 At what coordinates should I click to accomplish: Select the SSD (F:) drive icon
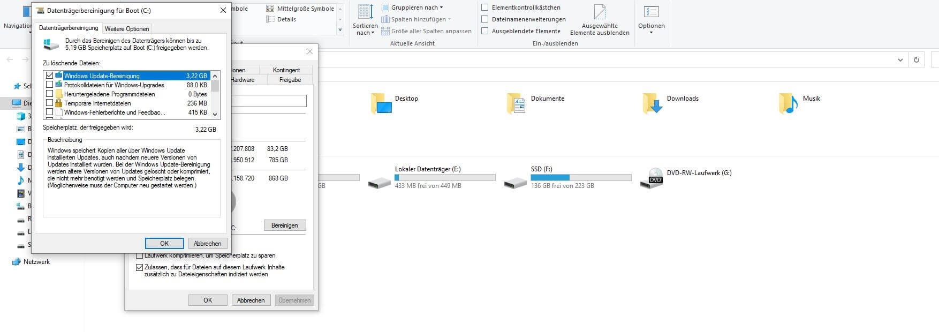click(x=516, y=183)
